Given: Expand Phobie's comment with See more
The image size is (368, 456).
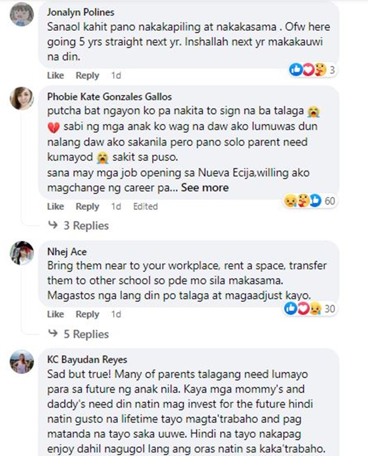Looking at the screenshot, I should [205, 188].
